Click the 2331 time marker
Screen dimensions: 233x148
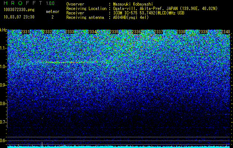(25, 32)
